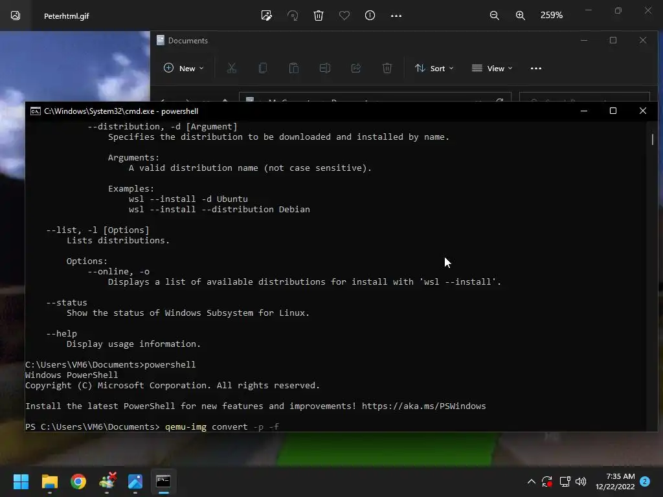Close the Documents window

coord(643,40)
